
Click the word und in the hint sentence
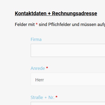[76, 24]
